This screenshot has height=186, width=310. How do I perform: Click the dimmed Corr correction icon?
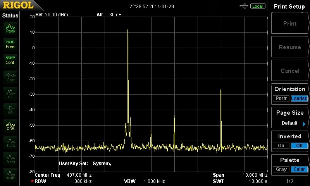[x=10, y=77]
